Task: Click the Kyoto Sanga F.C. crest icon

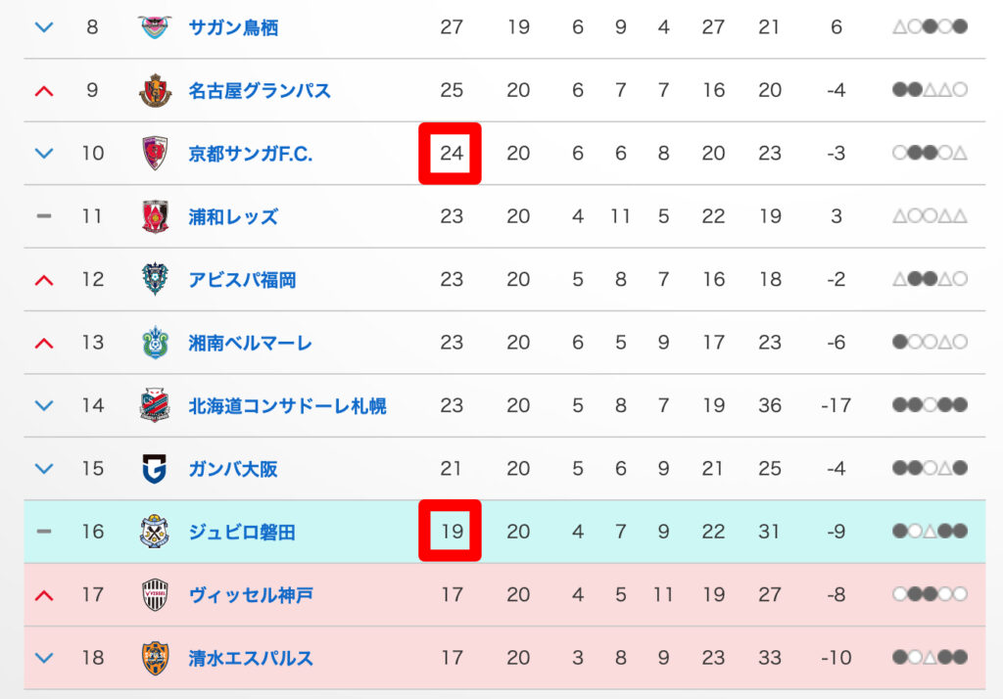Action: point(155,154)
